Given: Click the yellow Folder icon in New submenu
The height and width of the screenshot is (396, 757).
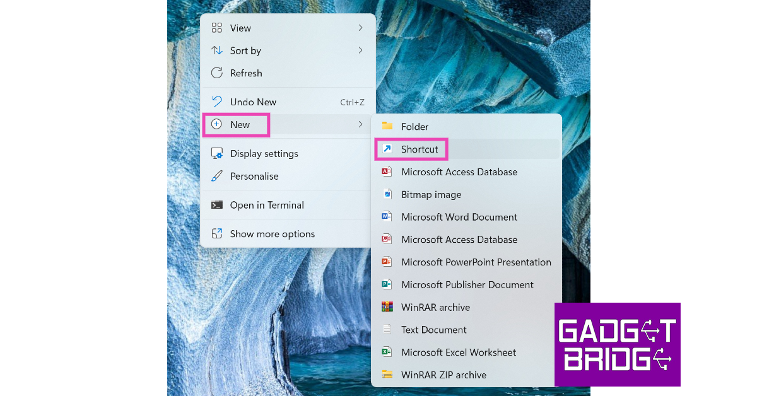Looking at the screenshot, I should (x=387, y=127).
